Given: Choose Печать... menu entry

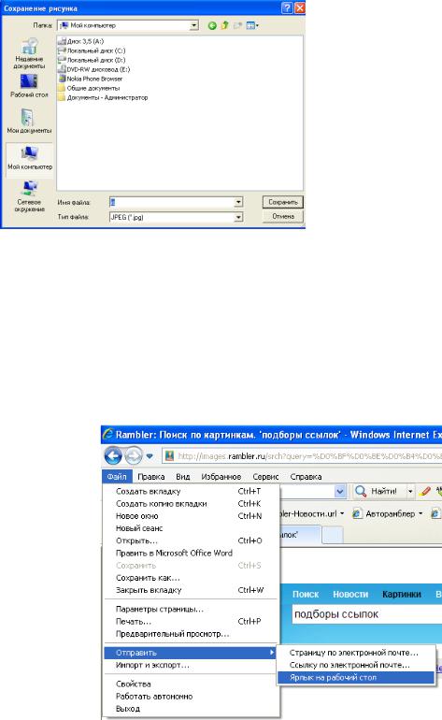Looking at the screenshot, I should point(192,622).
